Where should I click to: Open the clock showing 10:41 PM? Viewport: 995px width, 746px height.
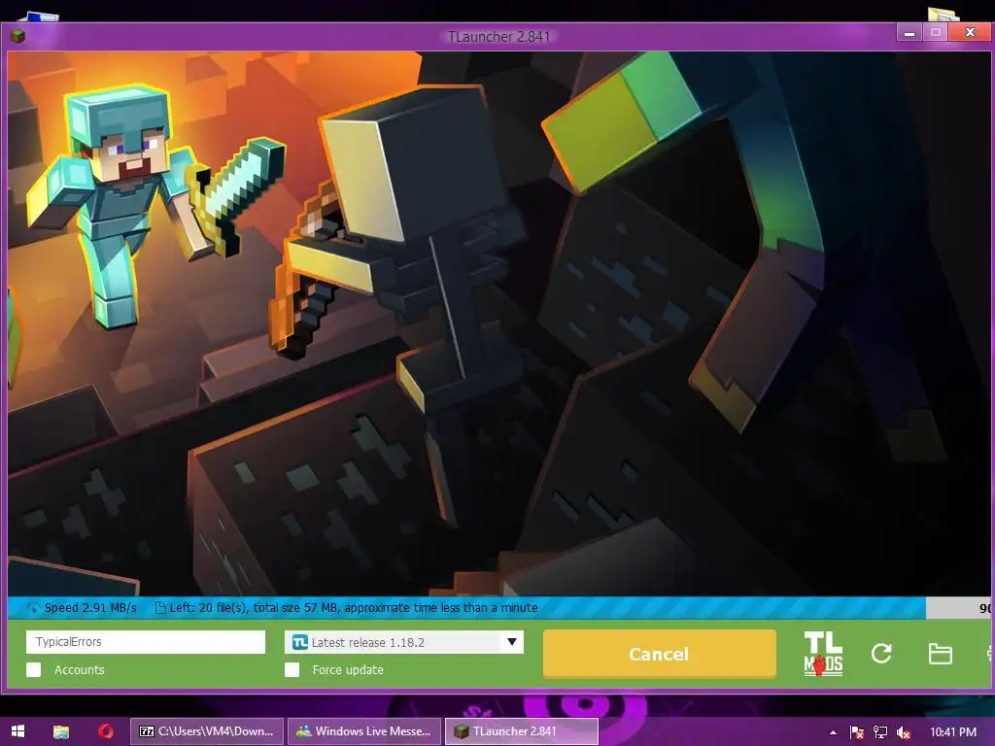pos(953,732)
